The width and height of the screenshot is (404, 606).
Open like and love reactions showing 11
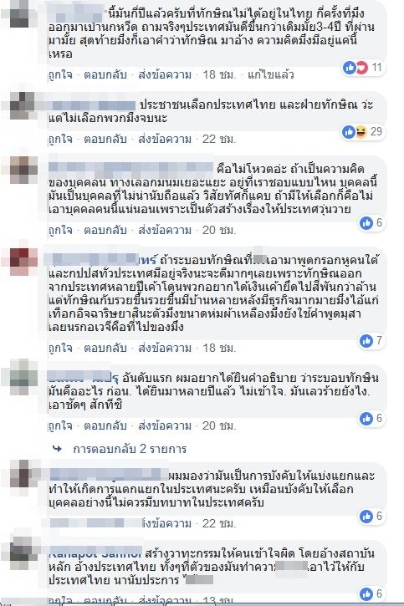click(363, 68)
